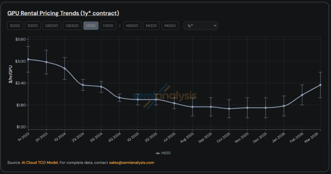The height and width of the screenshot is (174, 331).
Task: Open the 1y* contract length dropdown
Action: pos(200,26)
